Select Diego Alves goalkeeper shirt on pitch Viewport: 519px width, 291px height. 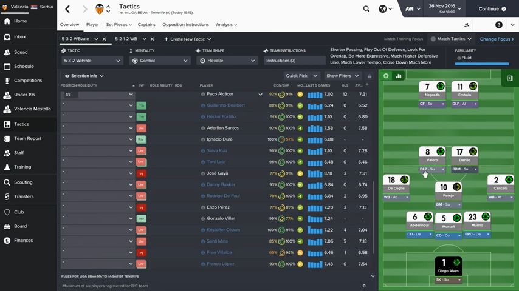(449, 264)
